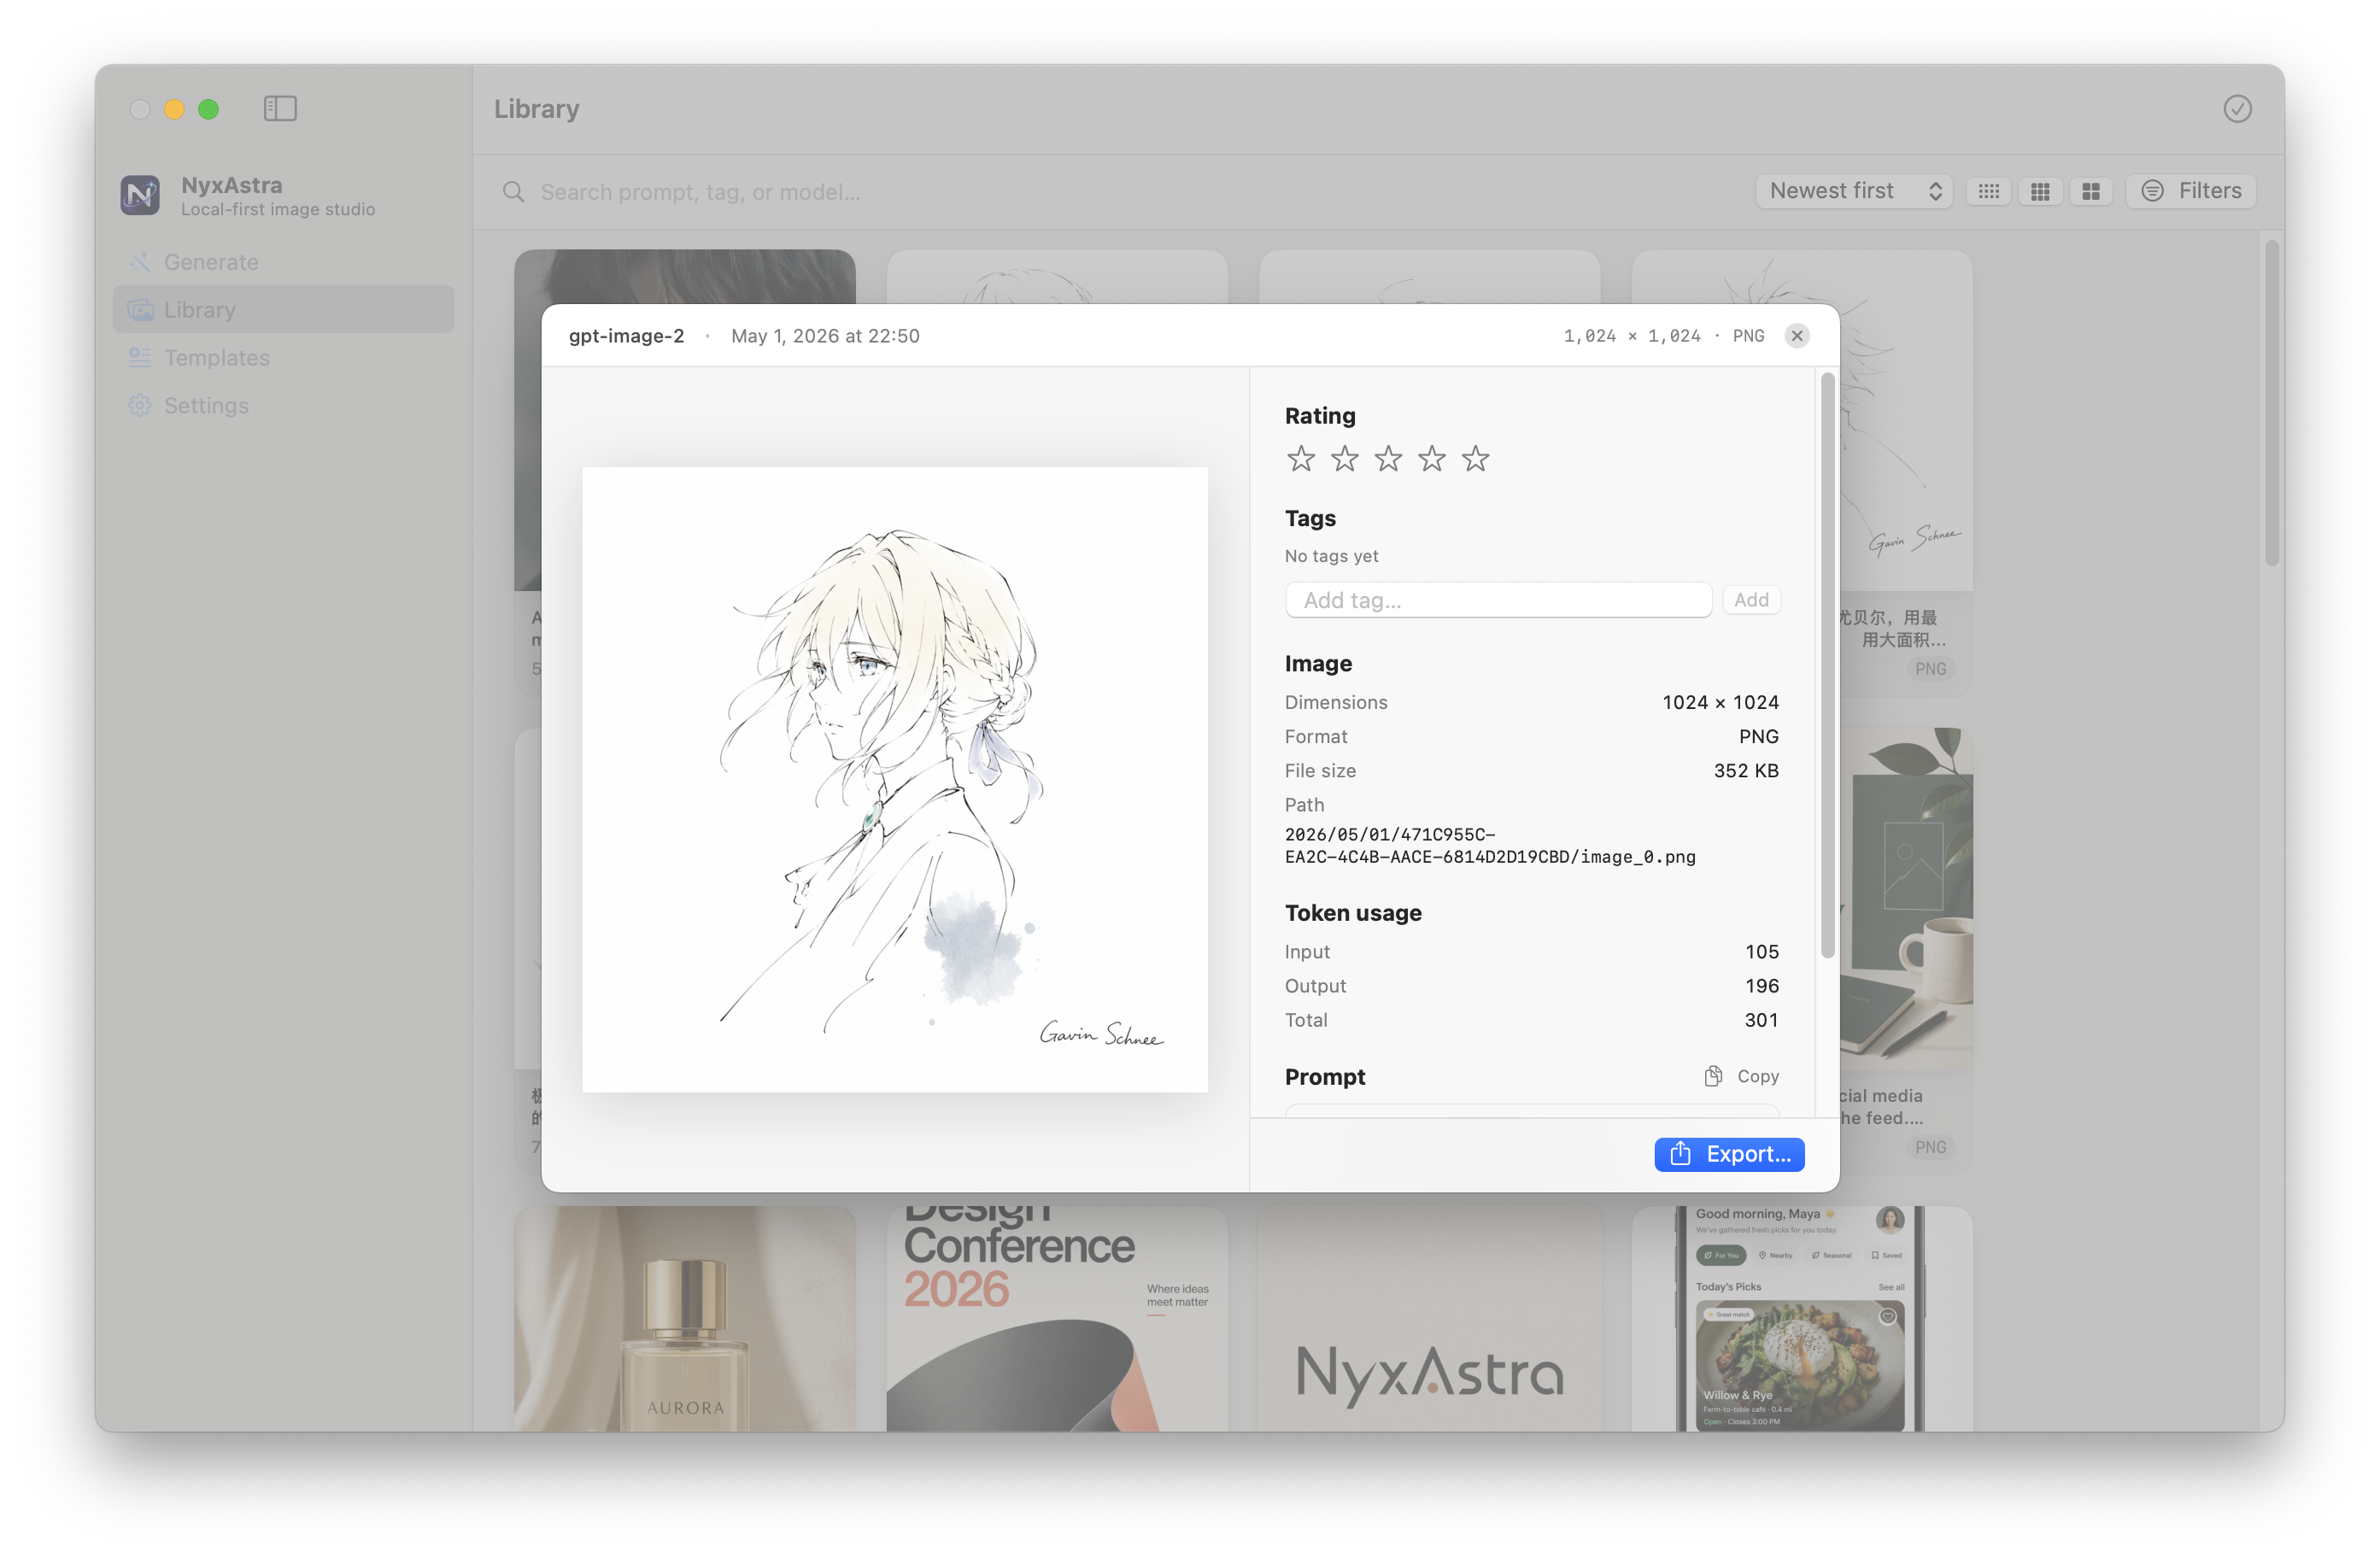
Task: Click the File size value 352 KB
Action: (1746, 771)
